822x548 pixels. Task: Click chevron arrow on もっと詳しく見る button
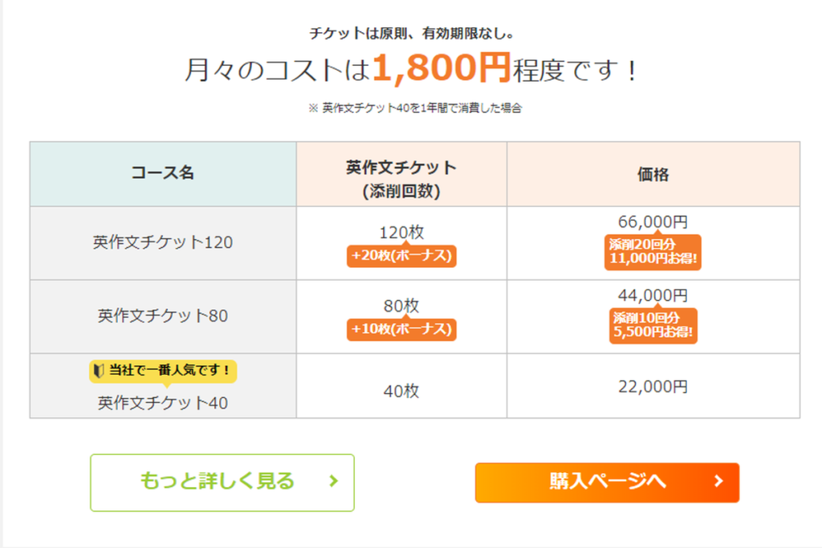click(x=334, y=482)
